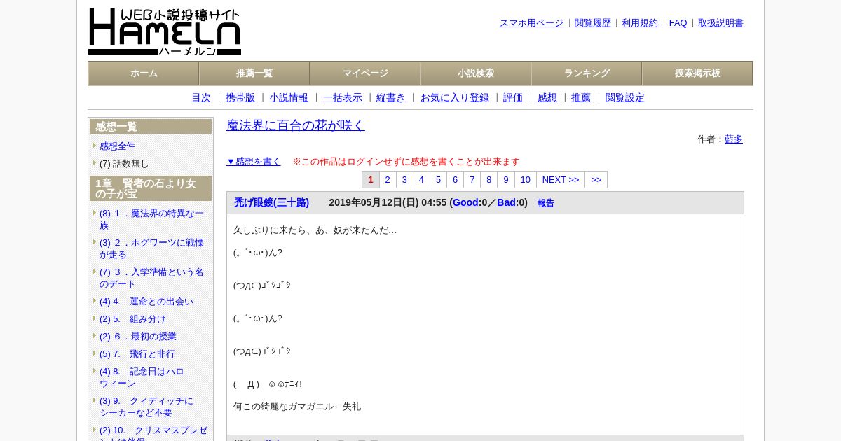Open 閲覧履歴 in the header

pyautogui.click(x=593, y=23)
